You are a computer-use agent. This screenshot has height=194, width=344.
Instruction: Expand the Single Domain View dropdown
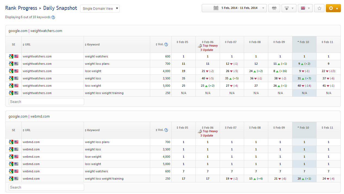point(100,8)
